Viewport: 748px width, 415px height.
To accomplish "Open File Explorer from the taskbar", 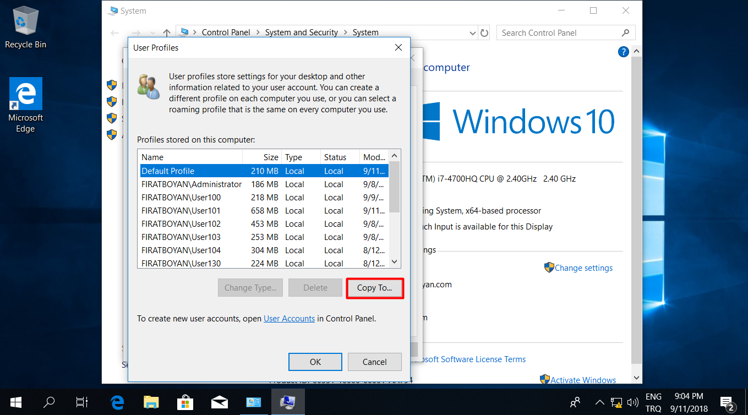I will click(151, 402).
